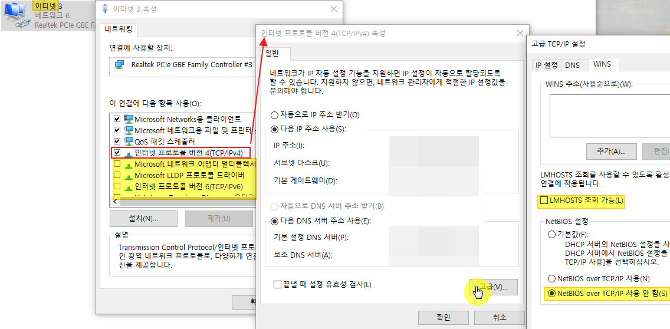Uncheck QoS 패킷 스케줄러
Image resolution: width=670 pixels, height=329 pixels.
[117, 141]
